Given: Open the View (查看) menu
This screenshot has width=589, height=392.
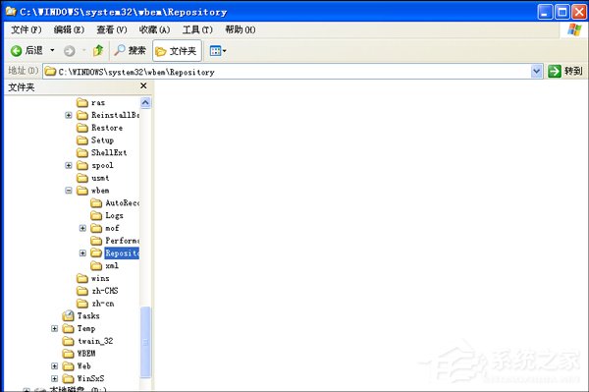Looking at the screenshot, I should pyautogui.click(x=112, y=29).
